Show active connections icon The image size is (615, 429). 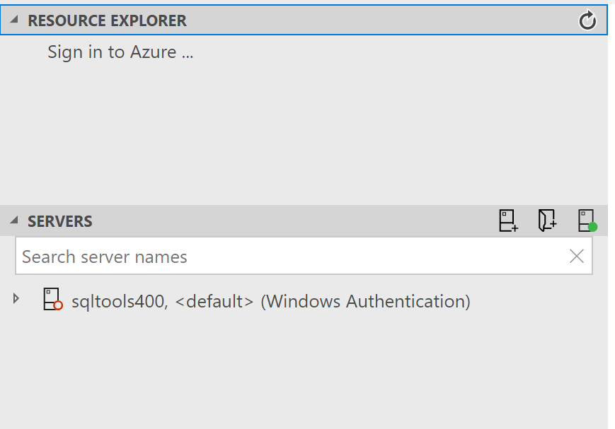(x=587, y=221)
